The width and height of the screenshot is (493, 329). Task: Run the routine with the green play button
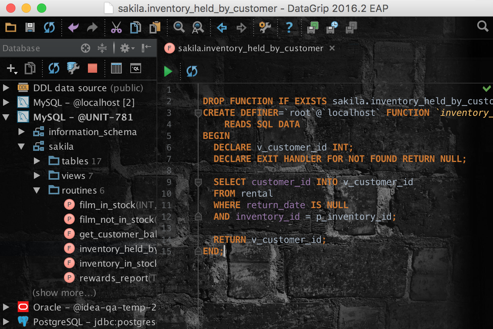pyautogui.click(x=168, y=71)
